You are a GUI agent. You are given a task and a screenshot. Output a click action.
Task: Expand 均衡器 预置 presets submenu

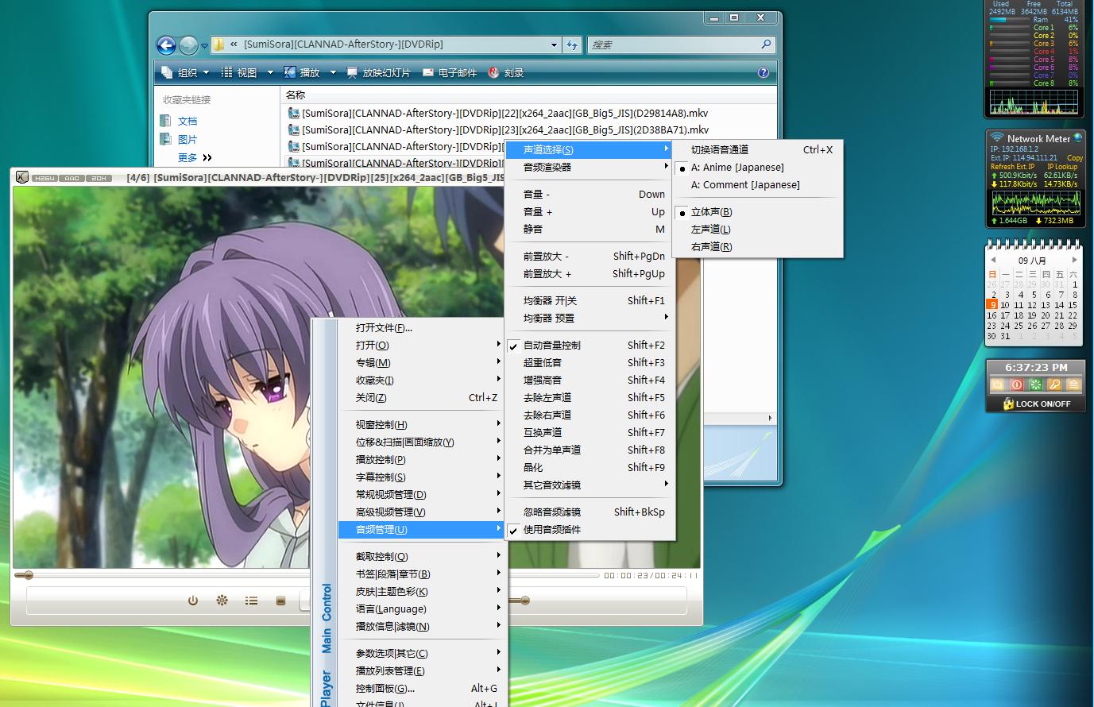click(590, 319)
